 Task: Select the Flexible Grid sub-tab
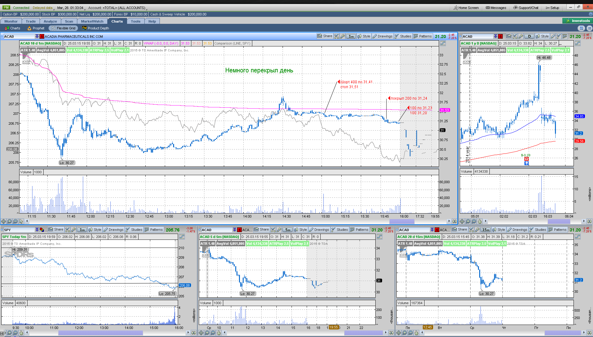[x=63, y=28]
